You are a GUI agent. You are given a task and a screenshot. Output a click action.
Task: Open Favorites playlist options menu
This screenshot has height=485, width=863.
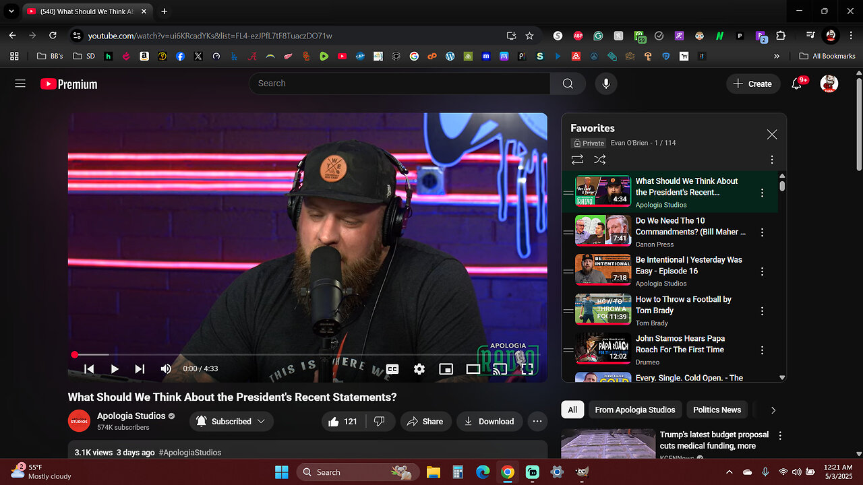(x=772, y=160)
